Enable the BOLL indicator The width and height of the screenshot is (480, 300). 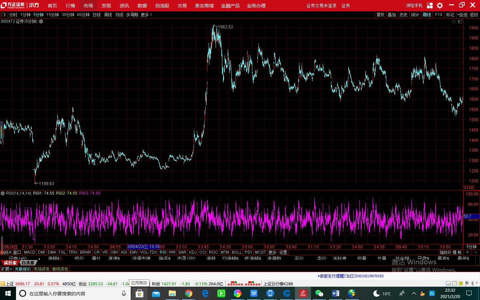pyautogui.click(x=237, y=252)
